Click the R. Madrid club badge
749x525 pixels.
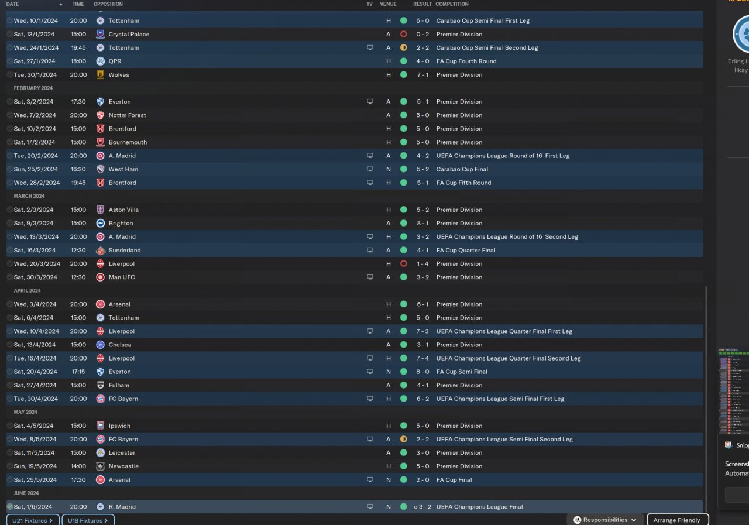tap(100, 507)
